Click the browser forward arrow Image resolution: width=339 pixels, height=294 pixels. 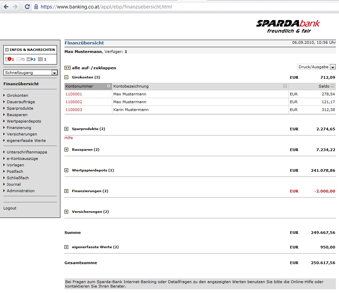15,7
